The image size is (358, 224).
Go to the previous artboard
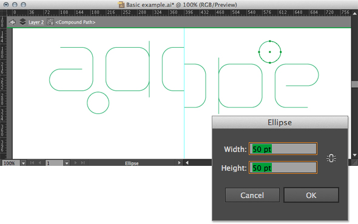click(x=39, y=163)
